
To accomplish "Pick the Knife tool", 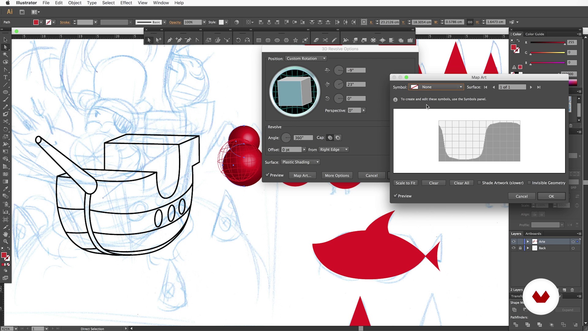I will pyautogui.click(x=334, y=40).
